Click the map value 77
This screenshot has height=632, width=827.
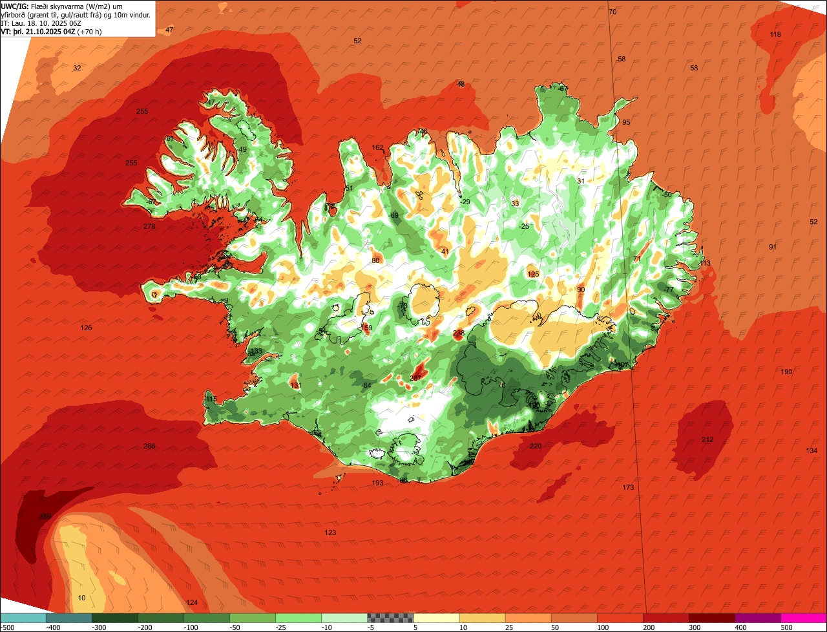click(669, 290)
